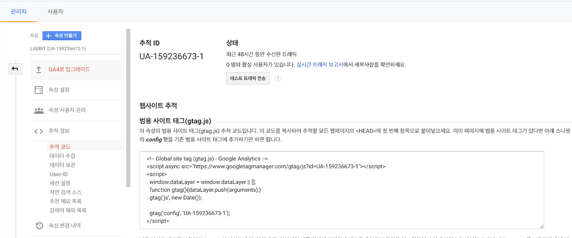Click the 속성 만들기 button
The height and width of the screenshot is (238, 572).
point(62,36)
